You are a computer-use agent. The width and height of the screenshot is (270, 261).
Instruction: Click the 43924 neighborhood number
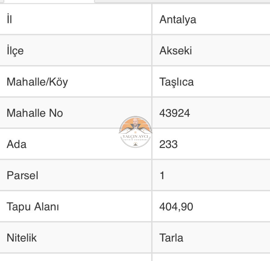click(174, 113)
